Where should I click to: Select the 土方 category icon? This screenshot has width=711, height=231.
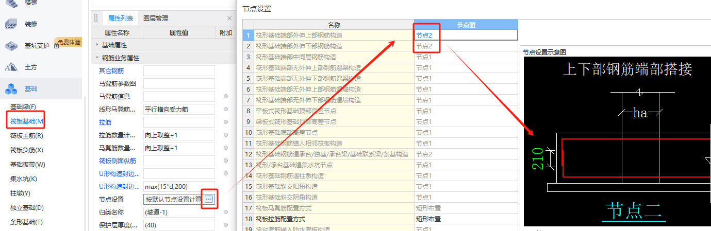coord(11,67)
